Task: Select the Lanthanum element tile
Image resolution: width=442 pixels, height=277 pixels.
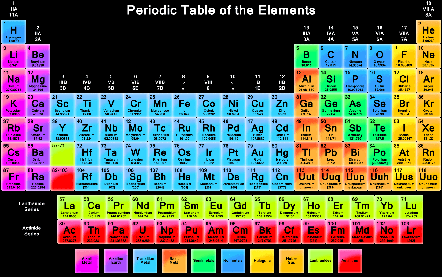Action: tap(69, 207)
